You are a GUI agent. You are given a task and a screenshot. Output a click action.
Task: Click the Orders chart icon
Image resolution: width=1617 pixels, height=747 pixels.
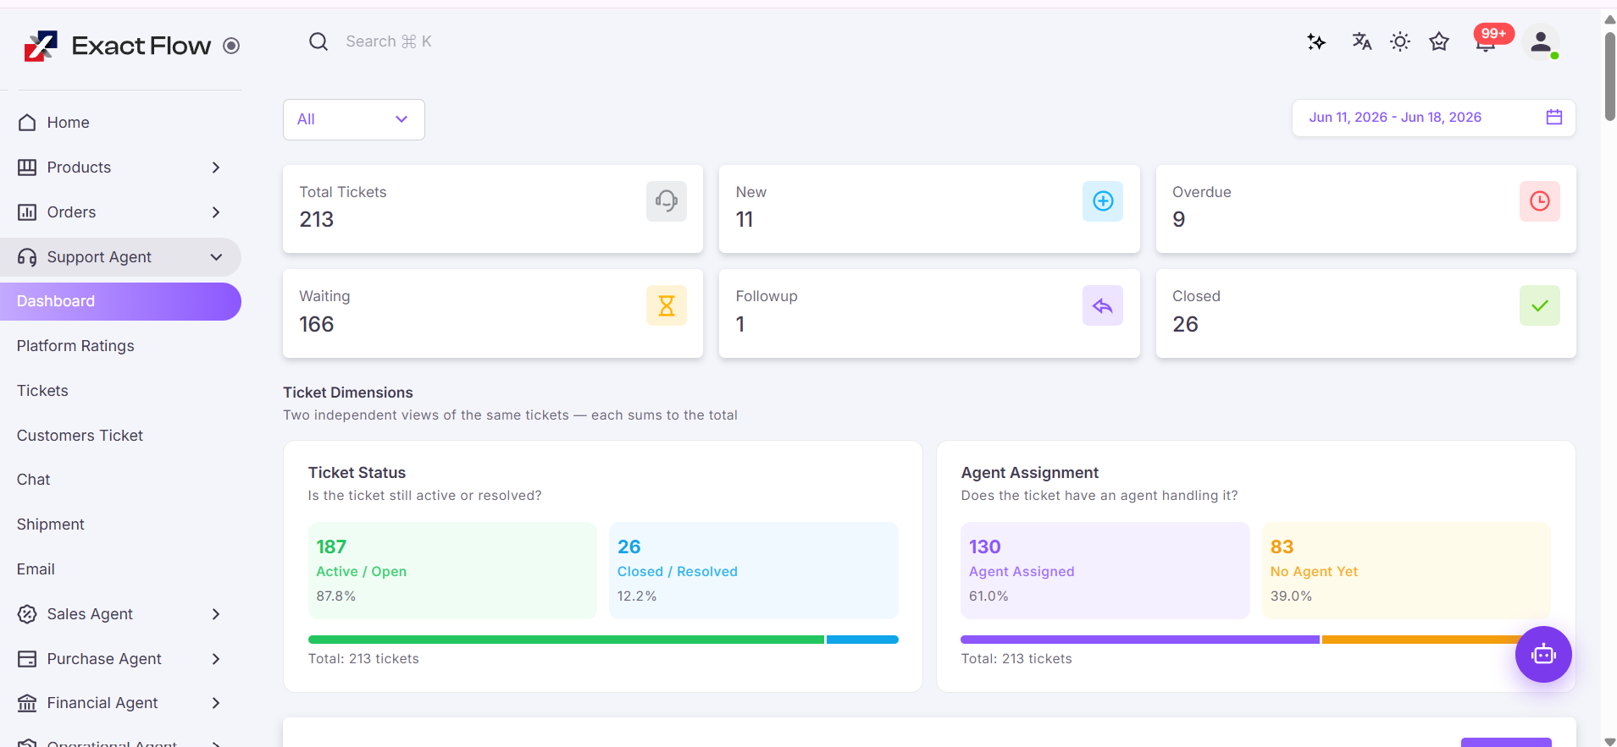point(27,212)
